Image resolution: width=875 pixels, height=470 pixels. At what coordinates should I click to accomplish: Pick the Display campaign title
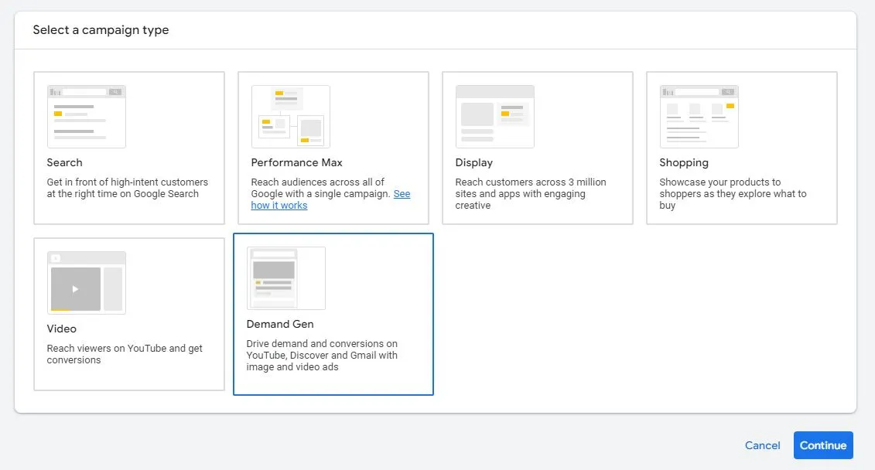click(x=474, y=162)
